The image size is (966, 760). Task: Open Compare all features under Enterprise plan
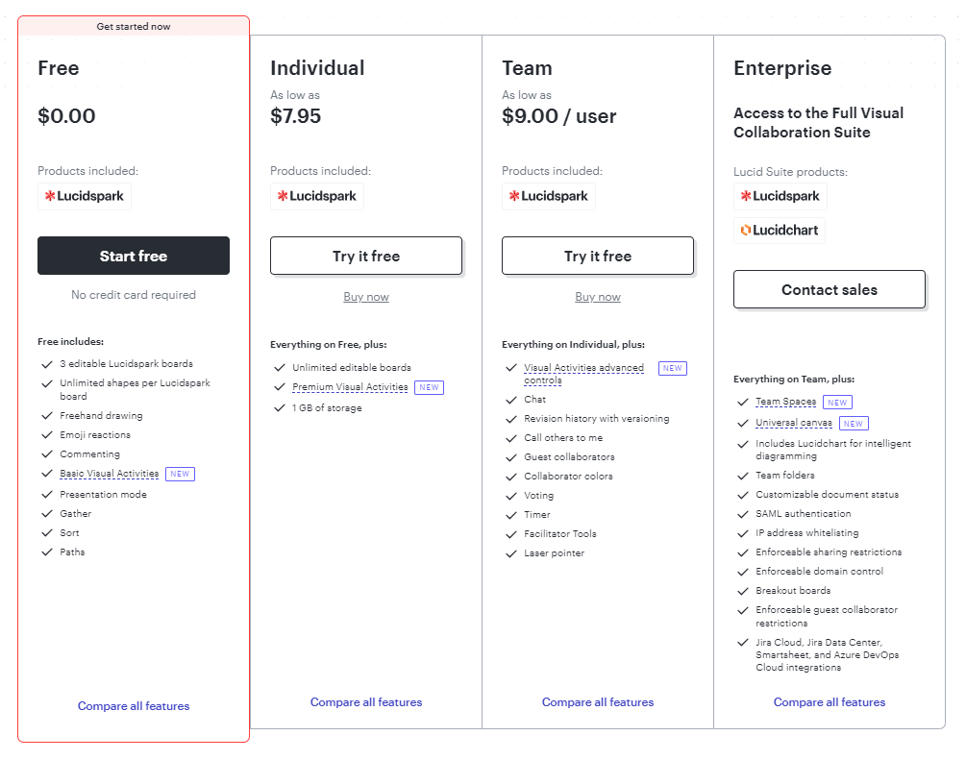click(x=830, y=702)
